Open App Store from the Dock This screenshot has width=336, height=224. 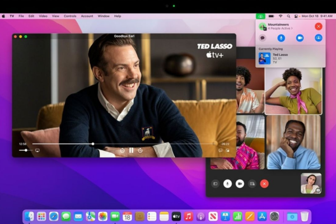pyautogui.click(x=262, y=217)
